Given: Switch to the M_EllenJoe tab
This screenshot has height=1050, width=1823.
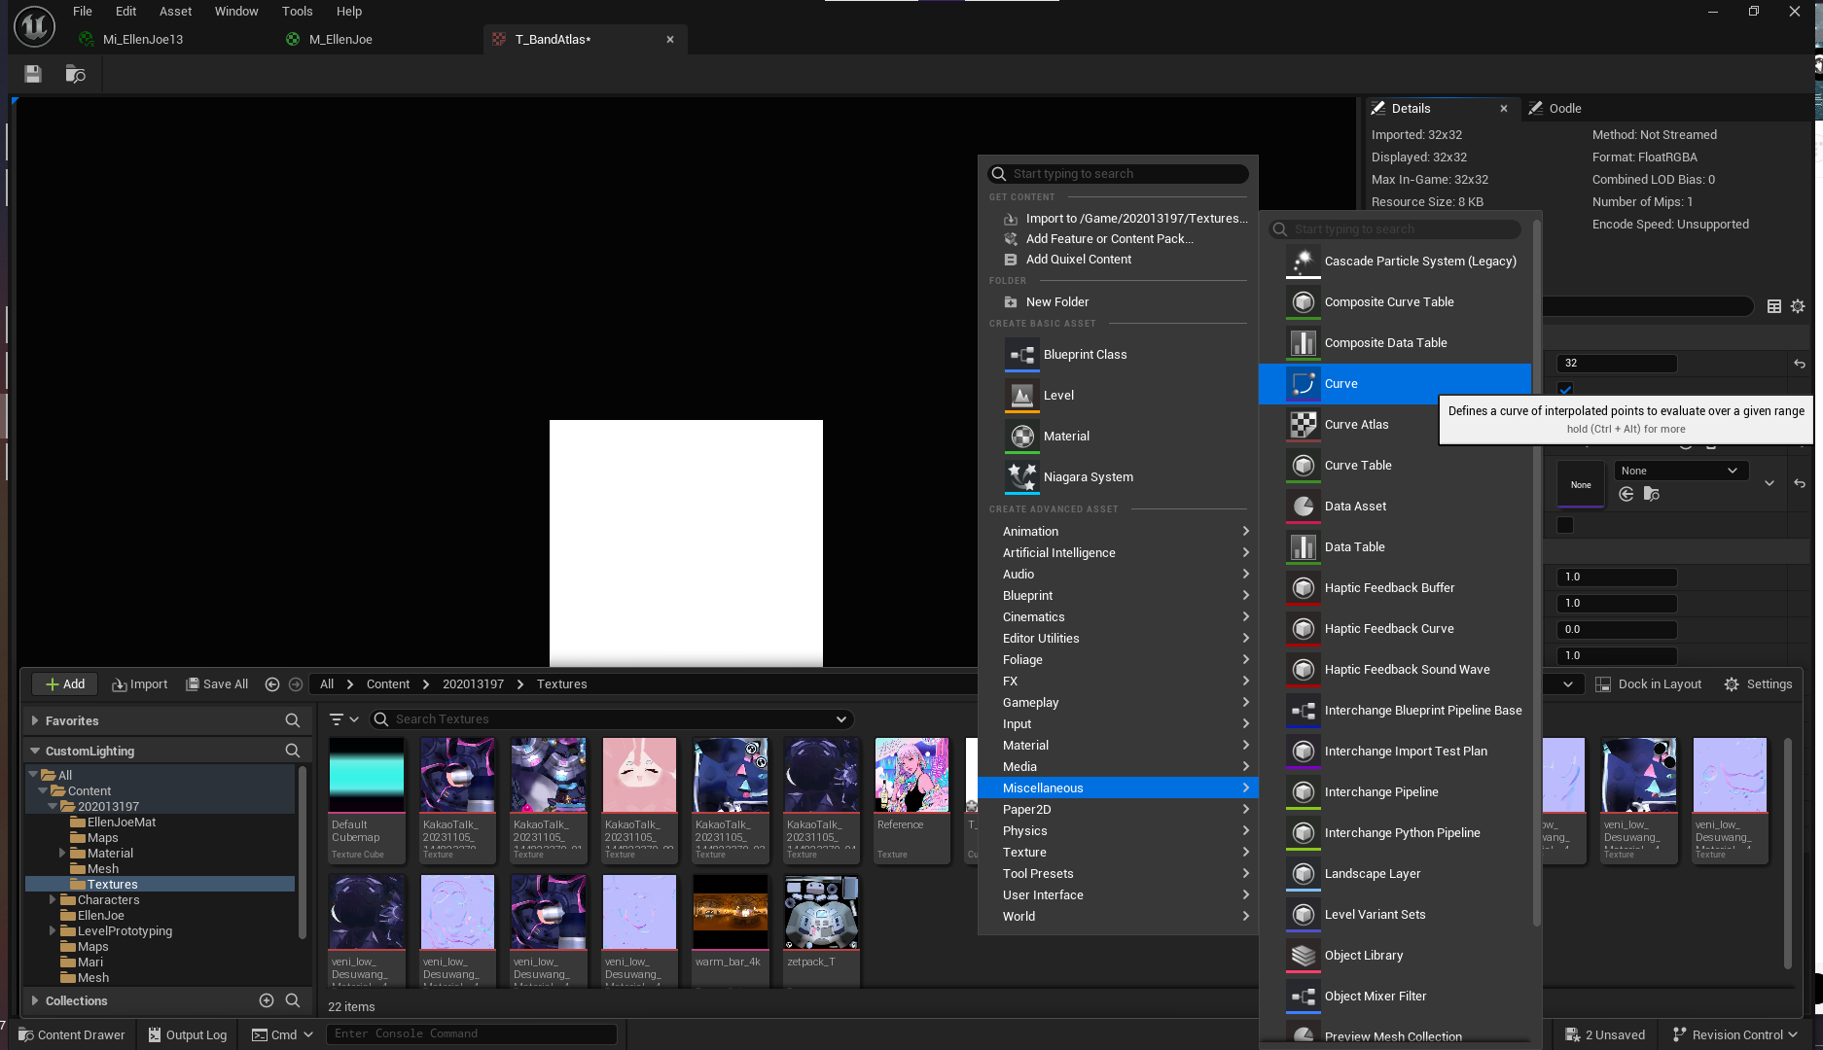Looking at the screenshot, I should click(x=340, y=40).
